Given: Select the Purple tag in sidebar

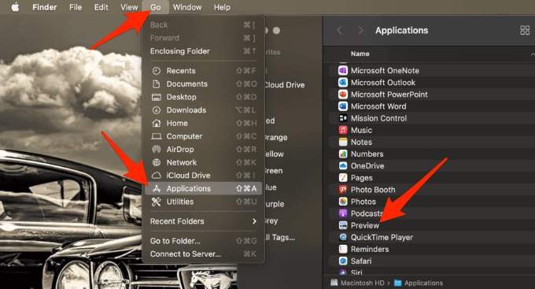Looking at the screenshot, I should tap(275, 204).
